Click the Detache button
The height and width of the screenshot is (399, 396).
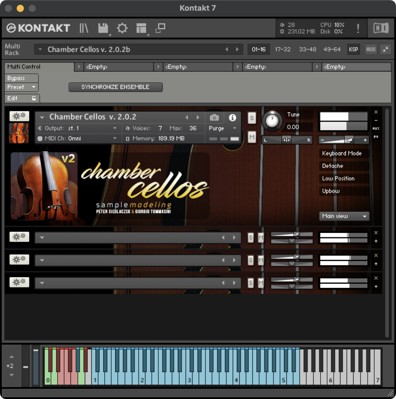(344, 166)
